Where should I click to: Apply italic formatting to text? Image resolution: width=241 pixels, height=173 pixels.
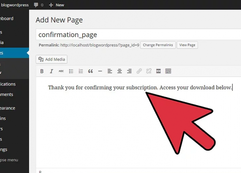coord(52,71)
